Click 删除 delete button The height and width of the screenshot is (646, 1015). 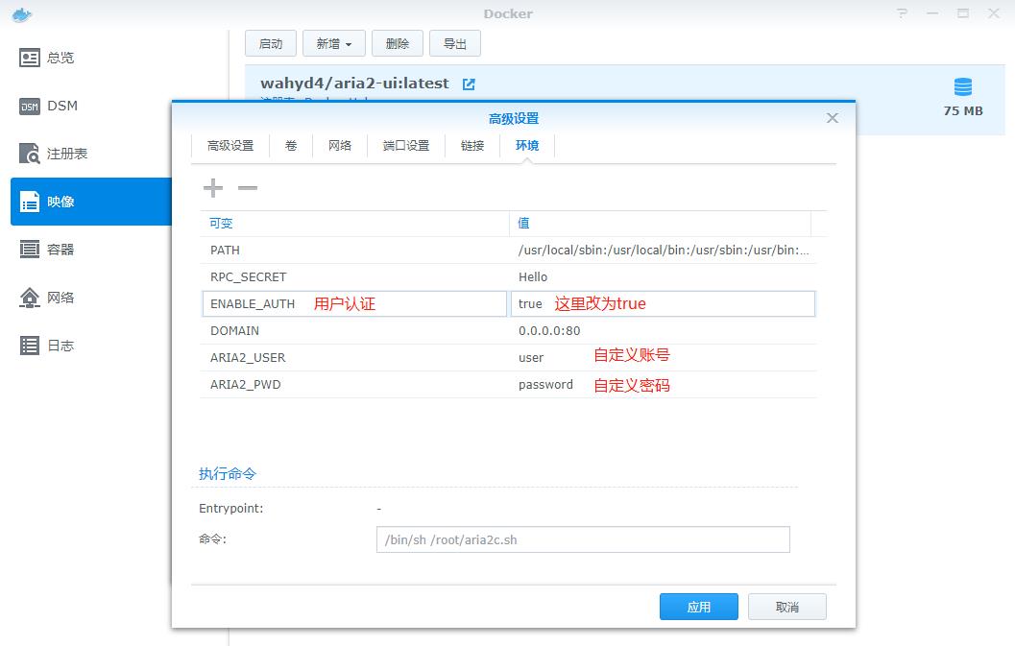click(398, 43)
